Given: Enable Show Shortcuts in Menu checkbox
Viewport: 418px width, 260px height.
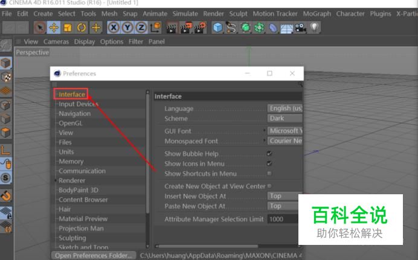Looking at the screenshot, I should point(269,174).
